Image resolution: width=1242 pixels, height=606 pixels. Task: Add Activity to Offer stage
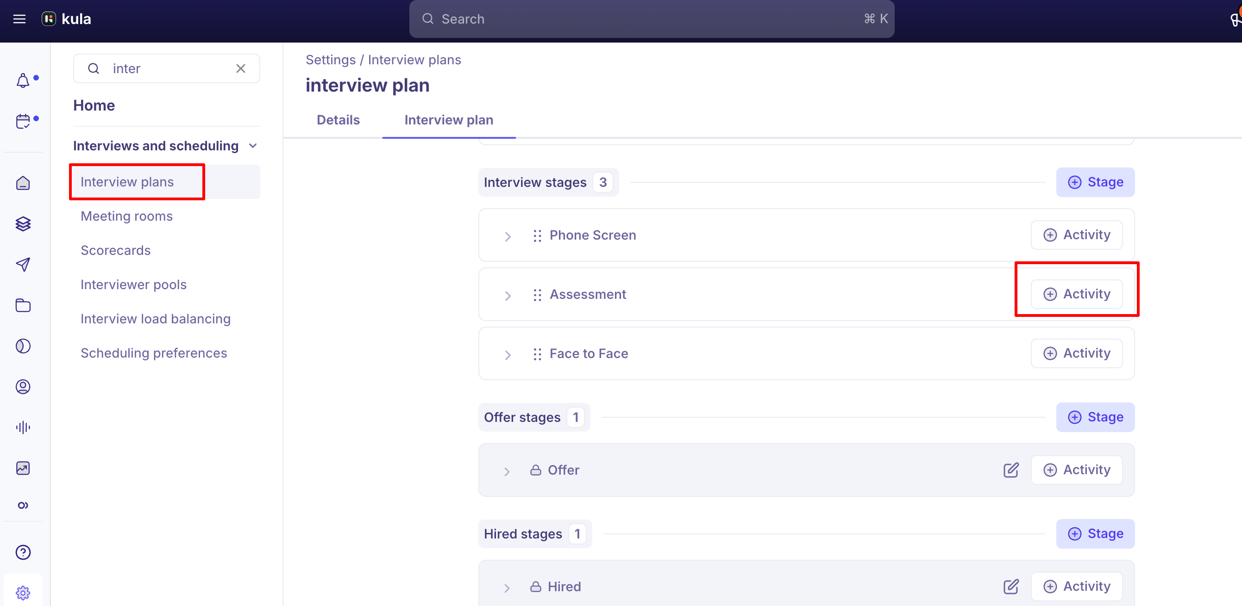click(1076, 470)
